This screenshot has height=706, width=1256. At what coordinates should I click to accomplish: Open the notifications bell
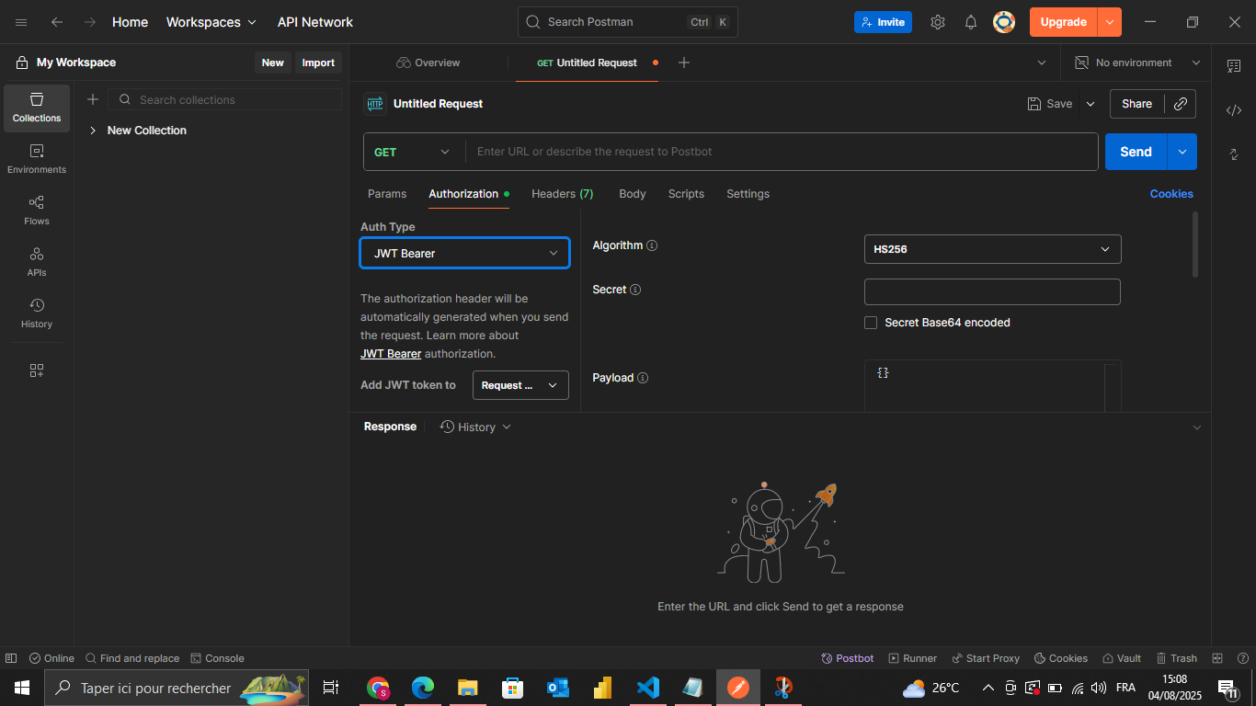click(x=971, y=22)
